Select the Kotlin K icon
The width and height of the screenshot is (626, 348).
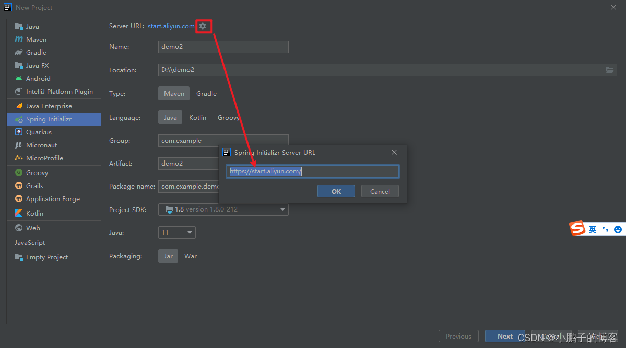coord(19,214)
